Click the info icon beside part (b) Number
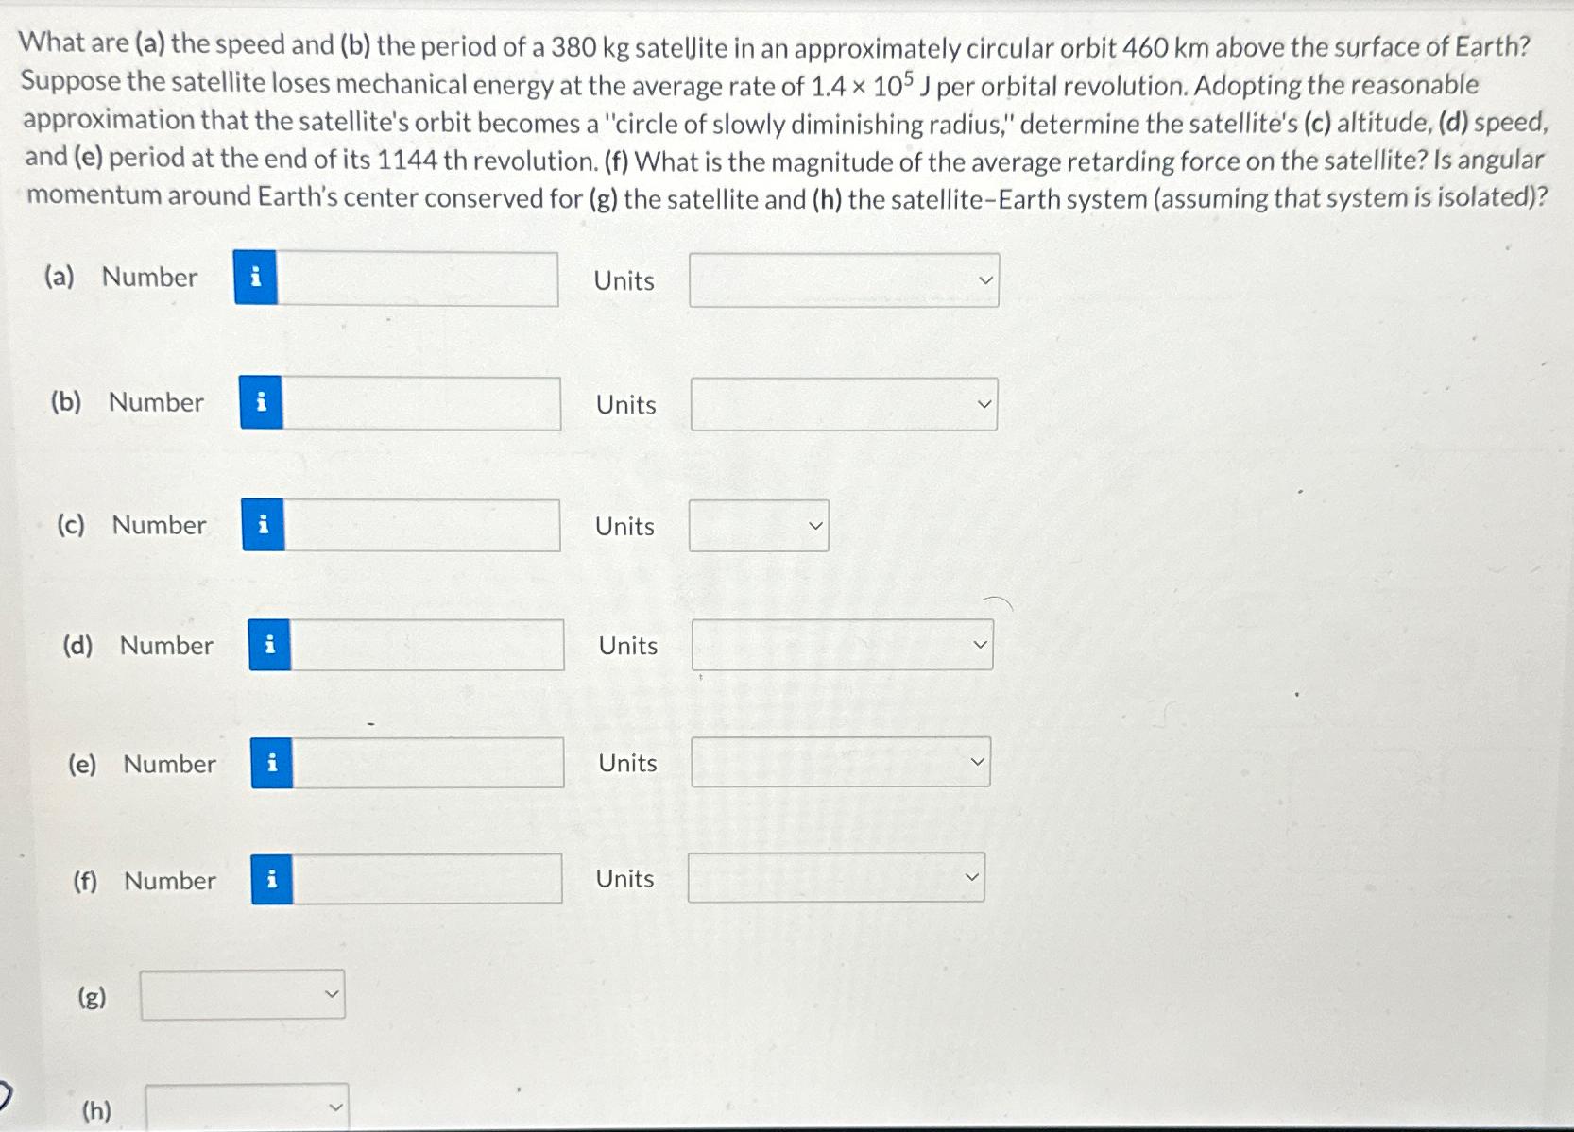This screenshot has width=1574, height=1132. click(x=261, y=403)
